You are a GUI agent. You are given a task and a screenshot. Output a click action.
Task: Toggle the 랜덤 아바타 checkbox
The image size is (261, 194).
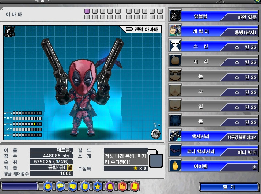(129, 29)
